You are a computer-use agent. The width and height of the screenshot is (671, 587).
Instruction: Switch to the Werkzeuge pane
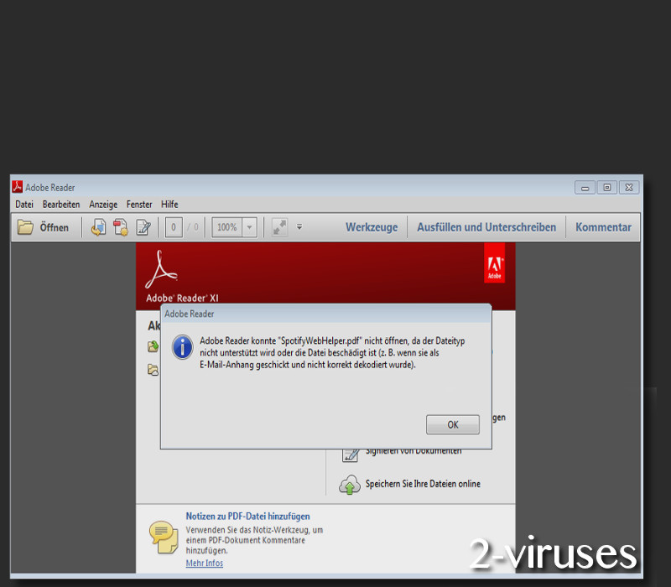[x=372, y=227]
